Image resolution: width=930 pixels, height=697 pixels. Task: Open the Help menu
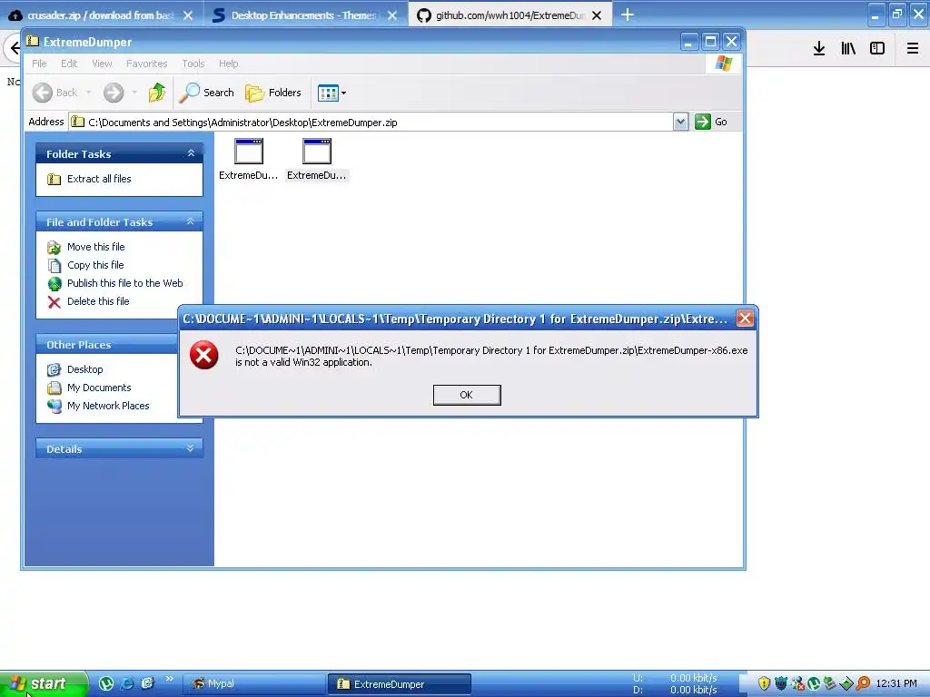(x=228, y=64)
